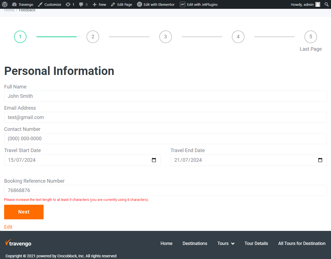Select Edit with Elementor in admin bar
This screenshot has width=331, height=259.
156,4
